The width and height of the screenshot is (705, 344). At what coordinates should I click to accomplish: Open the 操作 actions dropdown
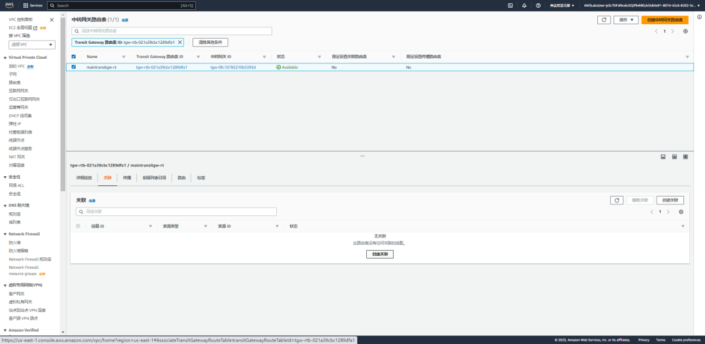point(626,20)
